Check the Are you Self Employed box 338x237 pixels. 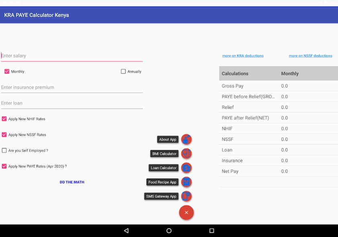(x=4, y=150)
